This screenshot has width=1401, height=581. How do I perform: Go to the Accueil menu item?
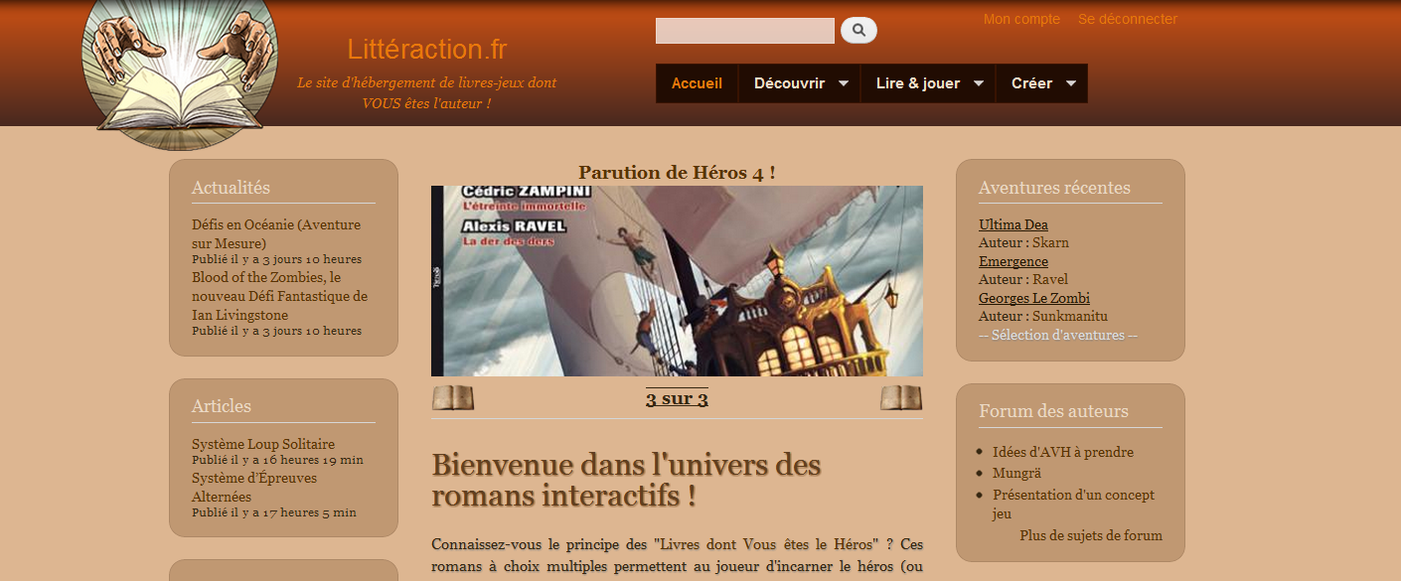coord(697,83)
